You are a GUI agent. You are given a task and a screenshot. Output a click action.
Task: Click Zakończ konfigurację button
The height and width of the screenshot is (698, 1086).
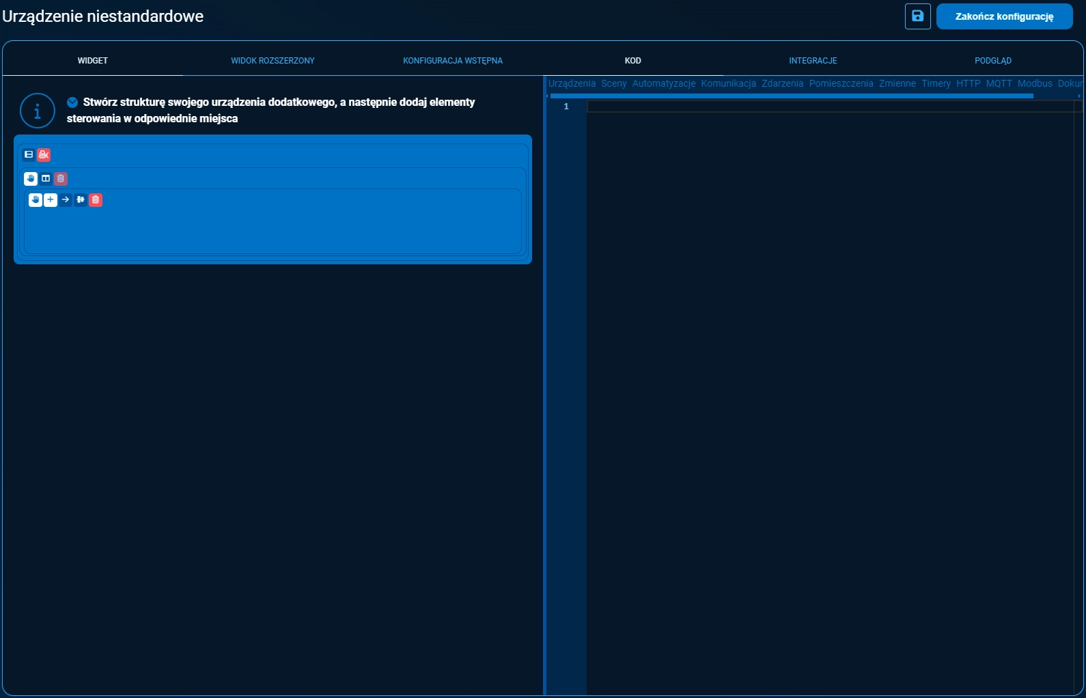coord(1004,16)
